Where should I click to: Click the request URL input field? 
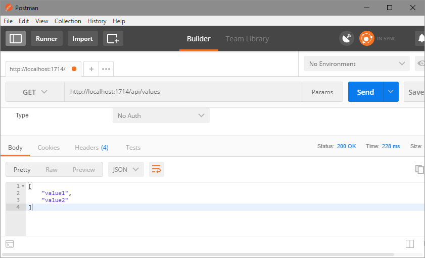coord(183,92)
